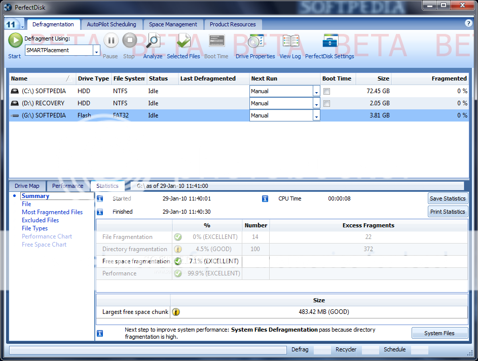Open Drive Properties
This screenshot has width=478, height=361.
tap(255, 41)
